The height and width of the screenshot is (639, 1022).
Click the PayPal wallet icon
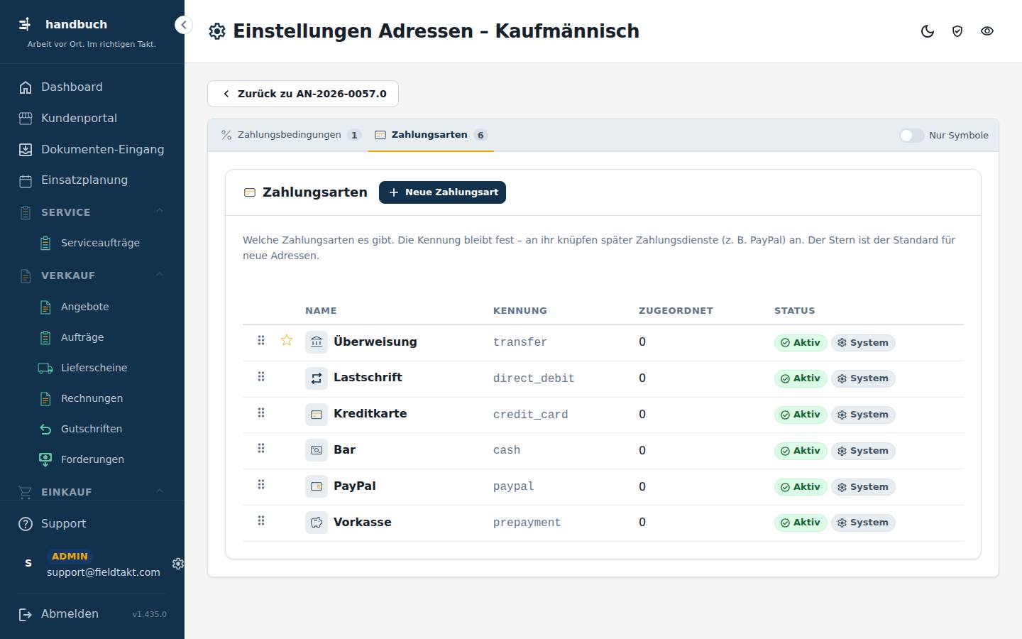pos(317,486)
